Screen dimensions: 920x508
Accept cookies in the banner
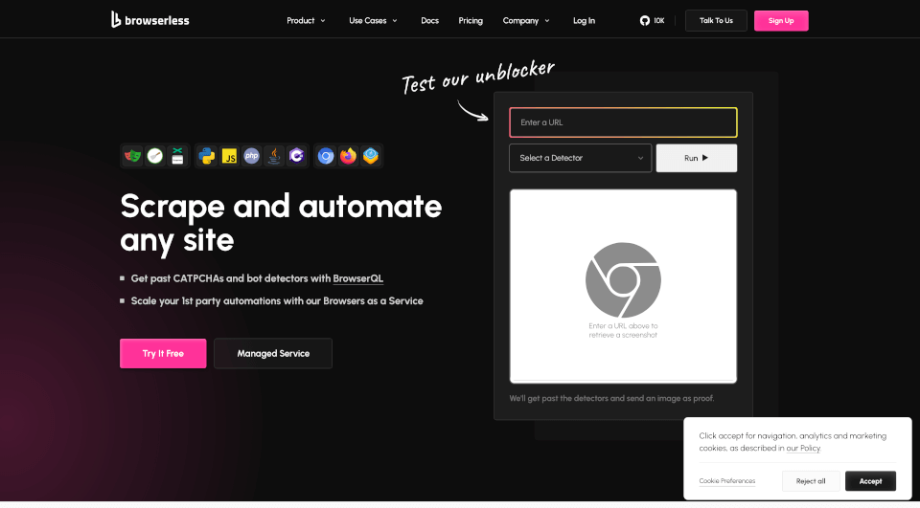pyautogui.click(x=870, y=481)
